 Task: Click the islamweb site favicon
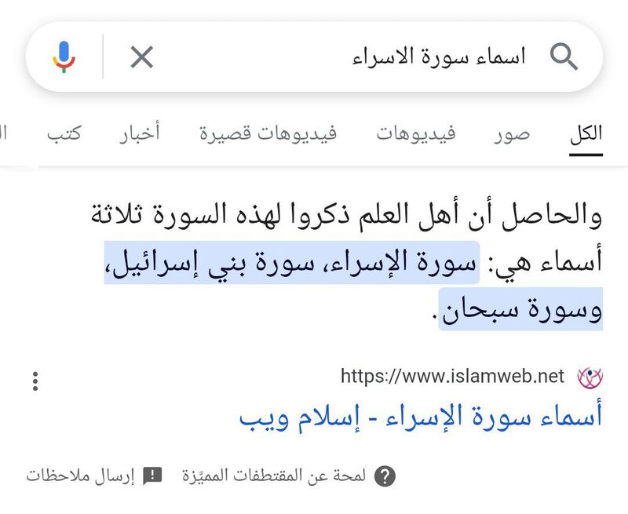[x=590, y=377]
